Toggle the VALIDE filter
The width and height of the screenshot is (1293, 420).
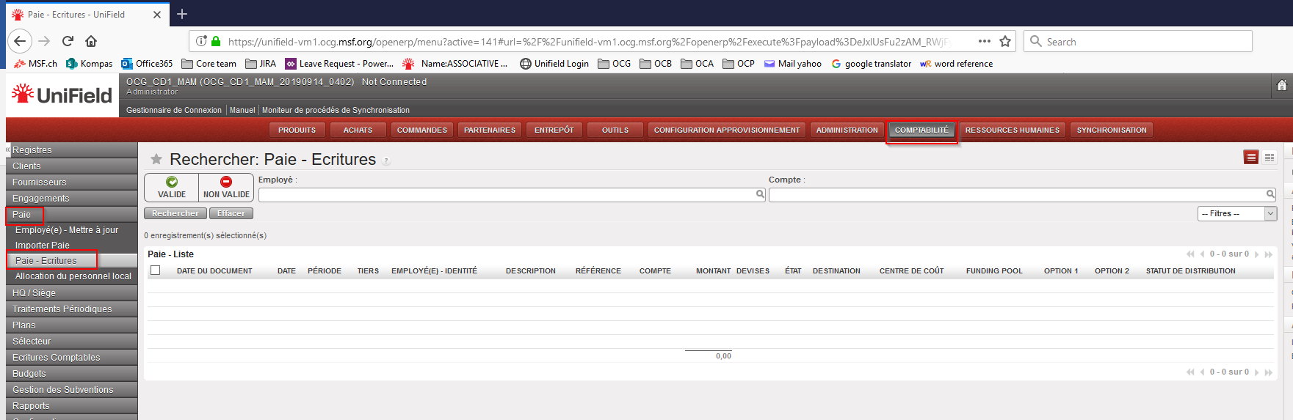tap(172, 188)
